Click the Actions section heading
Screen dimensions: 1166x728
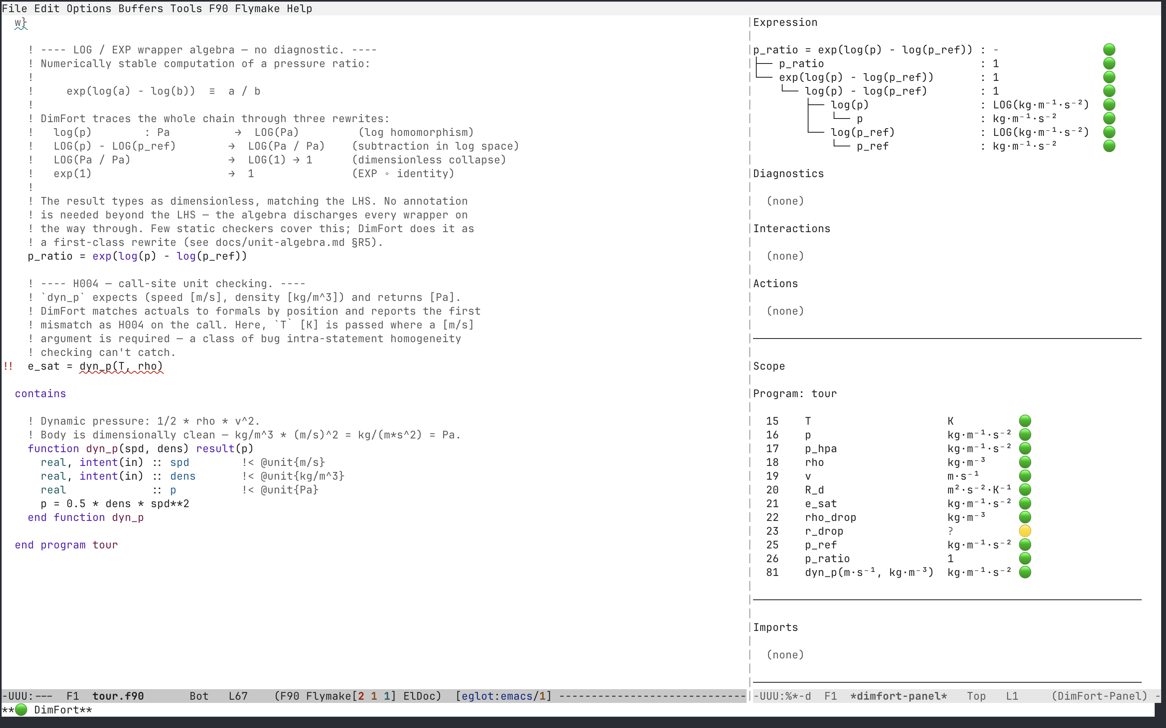click(775, 284)
